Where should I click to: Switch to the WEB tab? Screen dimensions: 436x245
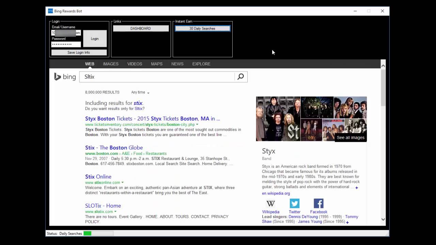click(x=90, y=64)
